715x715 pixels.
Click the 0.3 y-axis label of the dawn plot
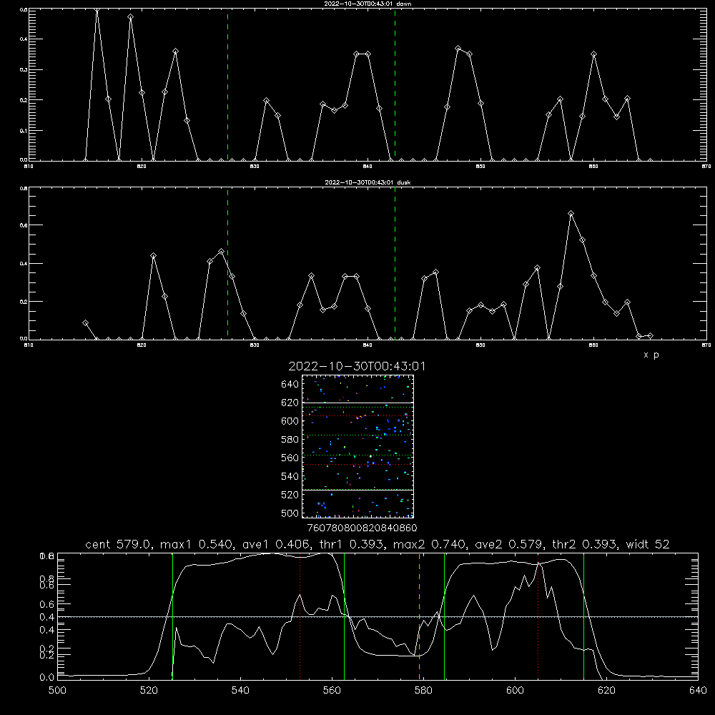click(x=24, y=70)
